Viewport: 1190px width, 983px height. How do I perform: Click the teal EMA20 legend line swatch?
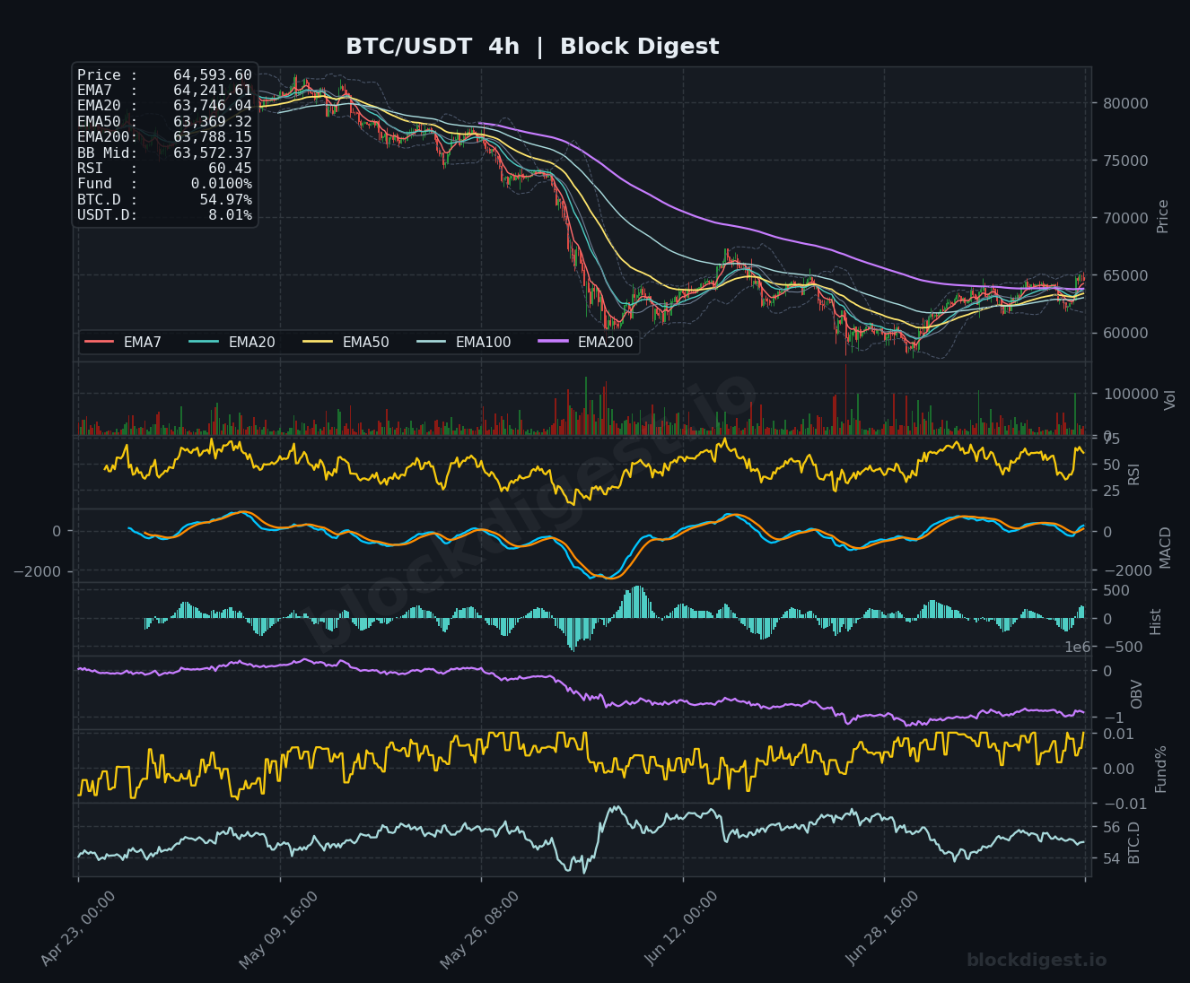[x=204, y=342]
